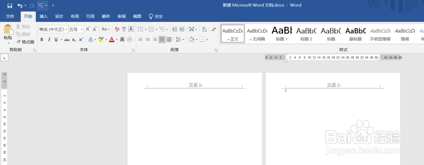Align the paragraph to the right

(155, 39)
